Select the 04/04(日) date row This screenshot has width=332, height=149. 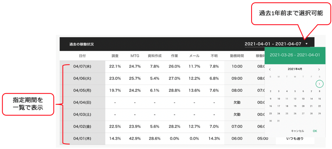point(82,103)
